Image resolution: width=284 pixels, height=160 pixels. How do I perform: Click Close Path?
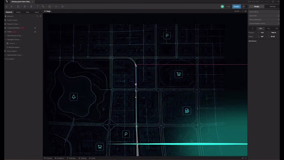point(264,16)
